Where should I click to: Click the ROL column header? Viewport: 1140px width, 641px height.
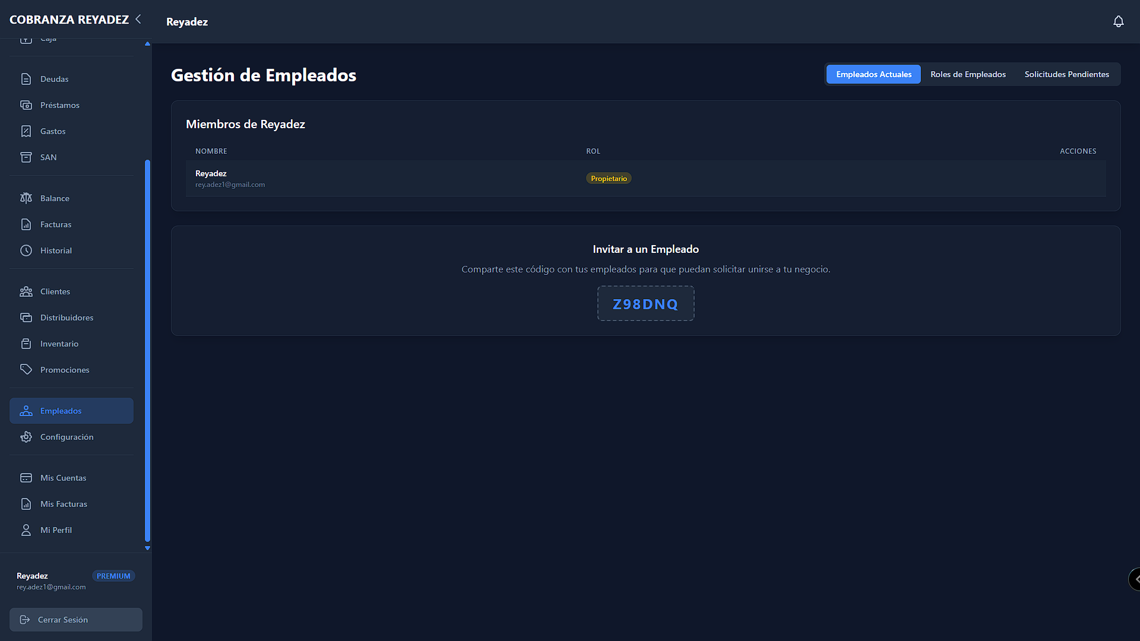(x=593, y=151)
